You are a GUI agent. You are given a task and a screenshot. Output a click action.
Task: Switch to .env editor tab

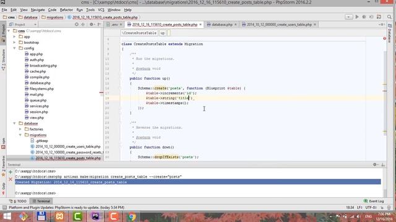click(114, 25)
